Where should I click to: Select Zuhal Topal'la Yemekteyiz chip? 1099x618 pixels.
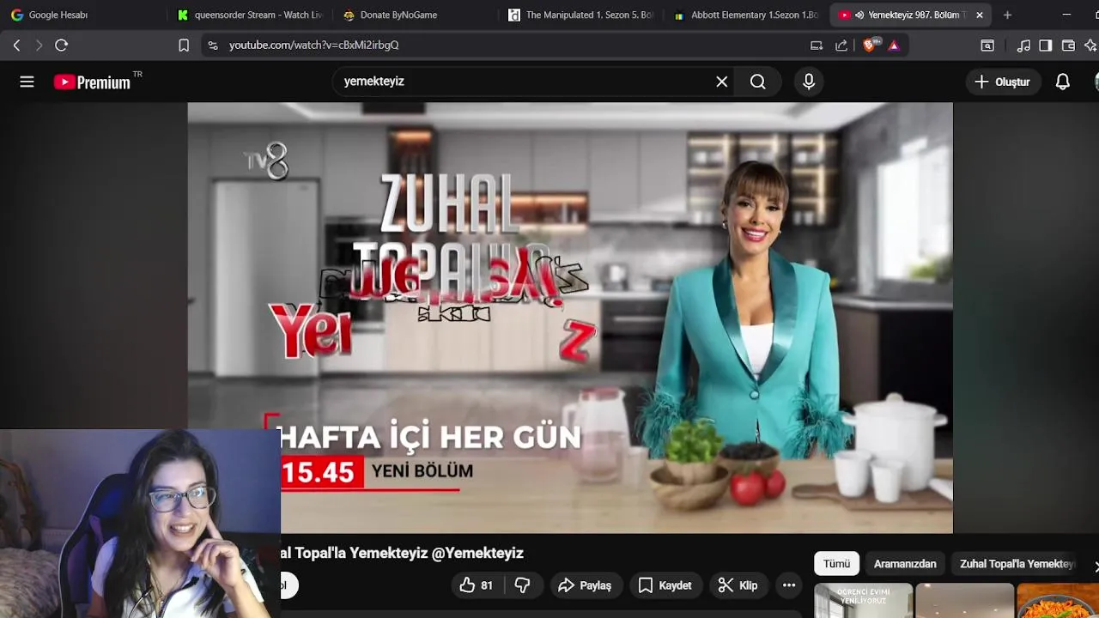(x=1017, y=564)
